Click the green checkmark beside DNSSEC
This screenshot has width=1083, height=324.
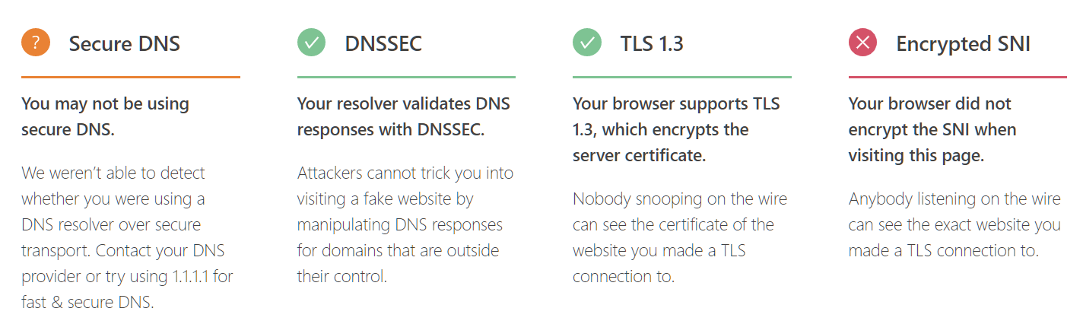[x=311, y=43]
